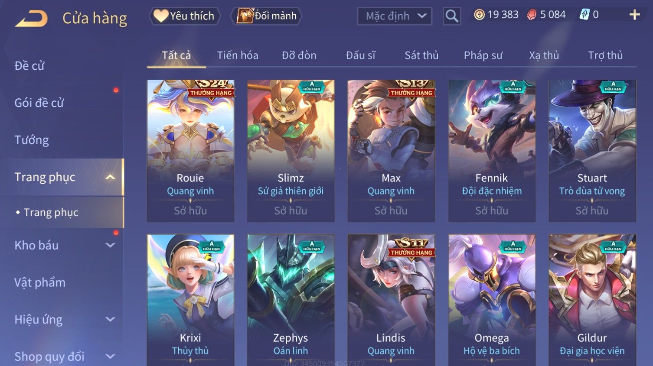This screenshot has height=366, width=653.
Task: Go back using the return arrow icon
Action: [x=31, y=19]
